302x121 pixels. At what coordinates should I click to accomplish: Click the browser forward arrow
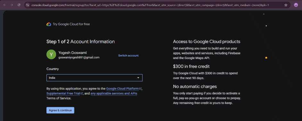click(x=12, y=5)
